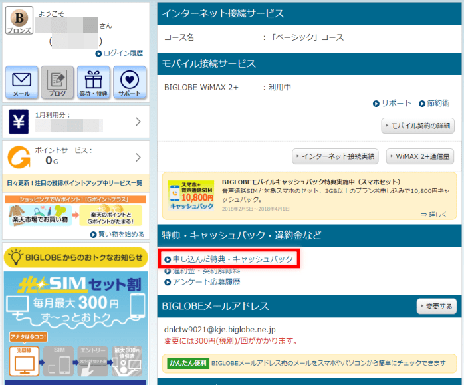This screenshot has height=385, width=464.
Task: Click the yen billing icon
Action: (19, 122)
